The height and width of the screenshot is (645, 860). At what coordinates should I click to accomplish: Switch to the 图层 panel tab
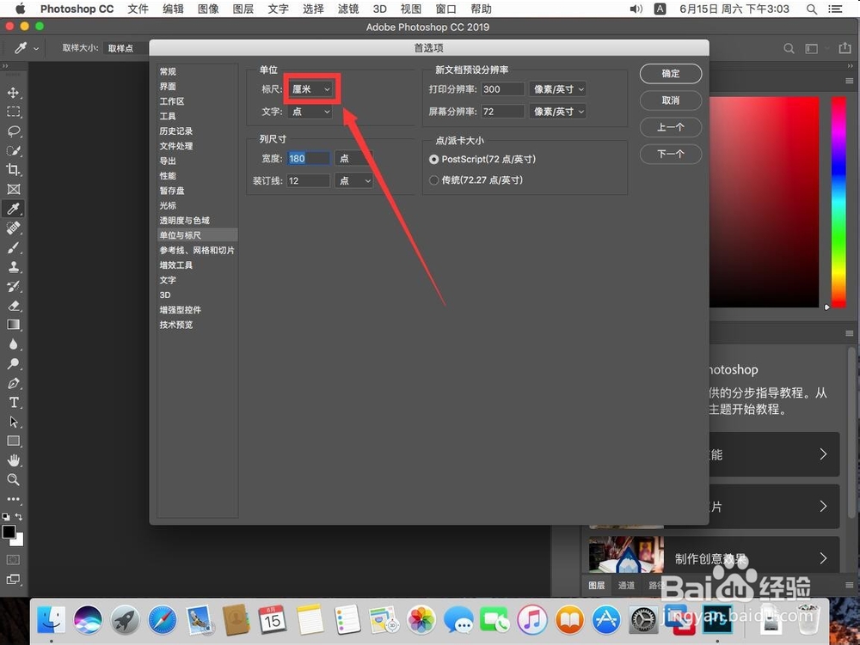[597, 586]
